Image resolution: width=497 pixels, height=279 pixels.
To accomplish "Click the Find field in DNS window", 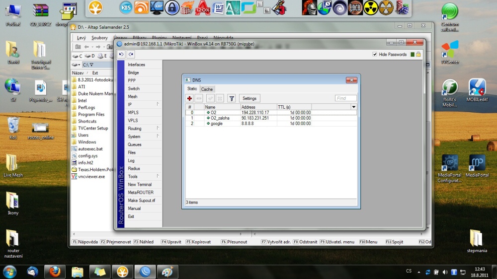I will coord(345,98).
